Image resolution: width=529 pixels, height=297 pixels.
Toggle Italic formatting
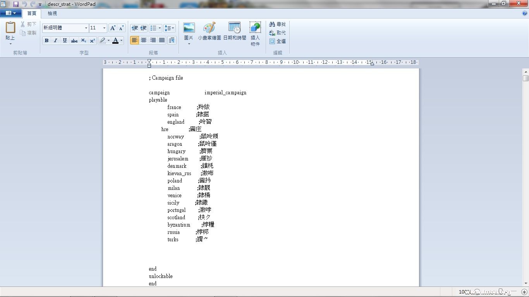(x=55, y=41)
